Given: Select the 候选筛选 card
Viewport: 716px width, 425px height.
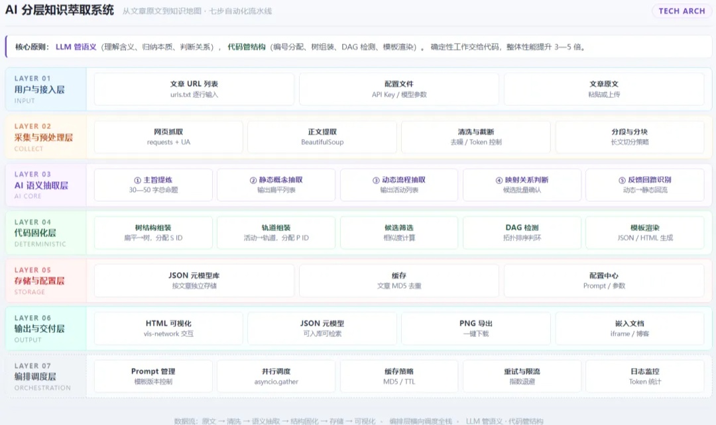Looking at the screenshot, I should (399, 232).
